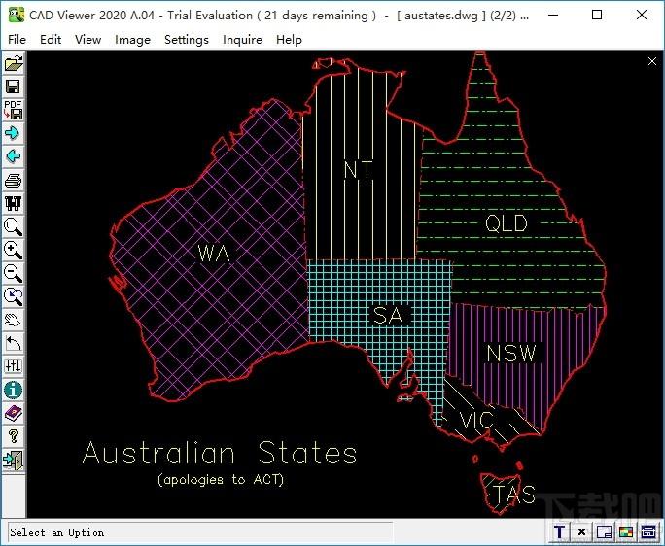Click the floppy disk Save icon
665x546 pixels.
(14, 86)
